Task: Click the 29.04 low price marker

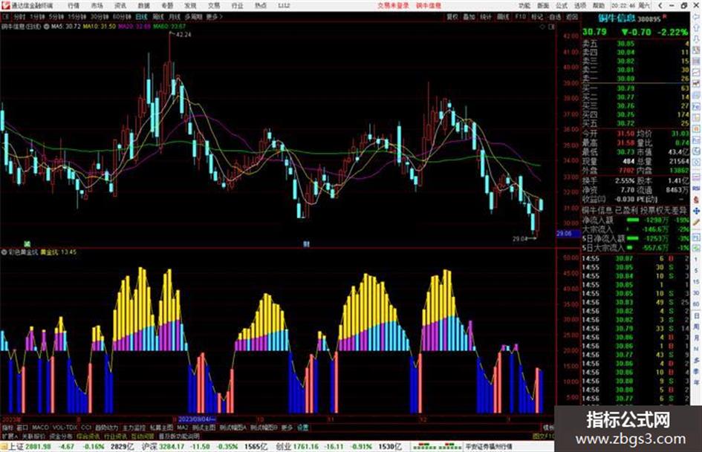Action: click(x=520, y=239)
